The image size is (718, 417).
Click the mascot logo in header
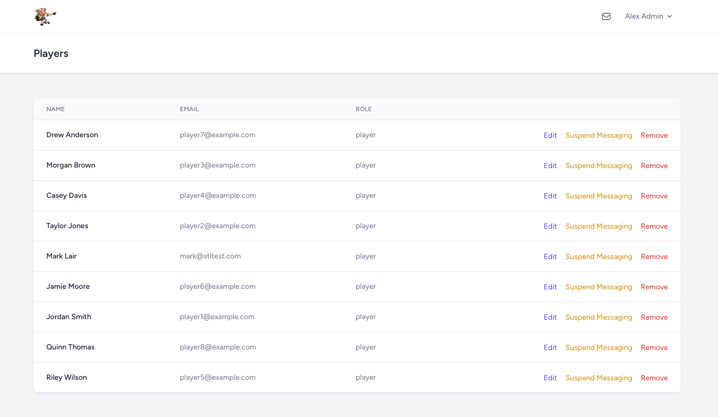tap(45, 16)
